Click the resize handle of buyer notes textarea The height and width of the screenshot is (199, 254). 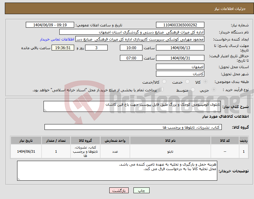[19, 179]
